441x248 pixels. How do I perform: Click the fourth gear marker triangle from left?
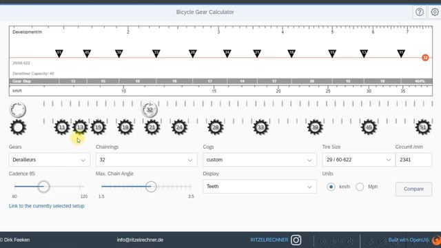point(156,54)
